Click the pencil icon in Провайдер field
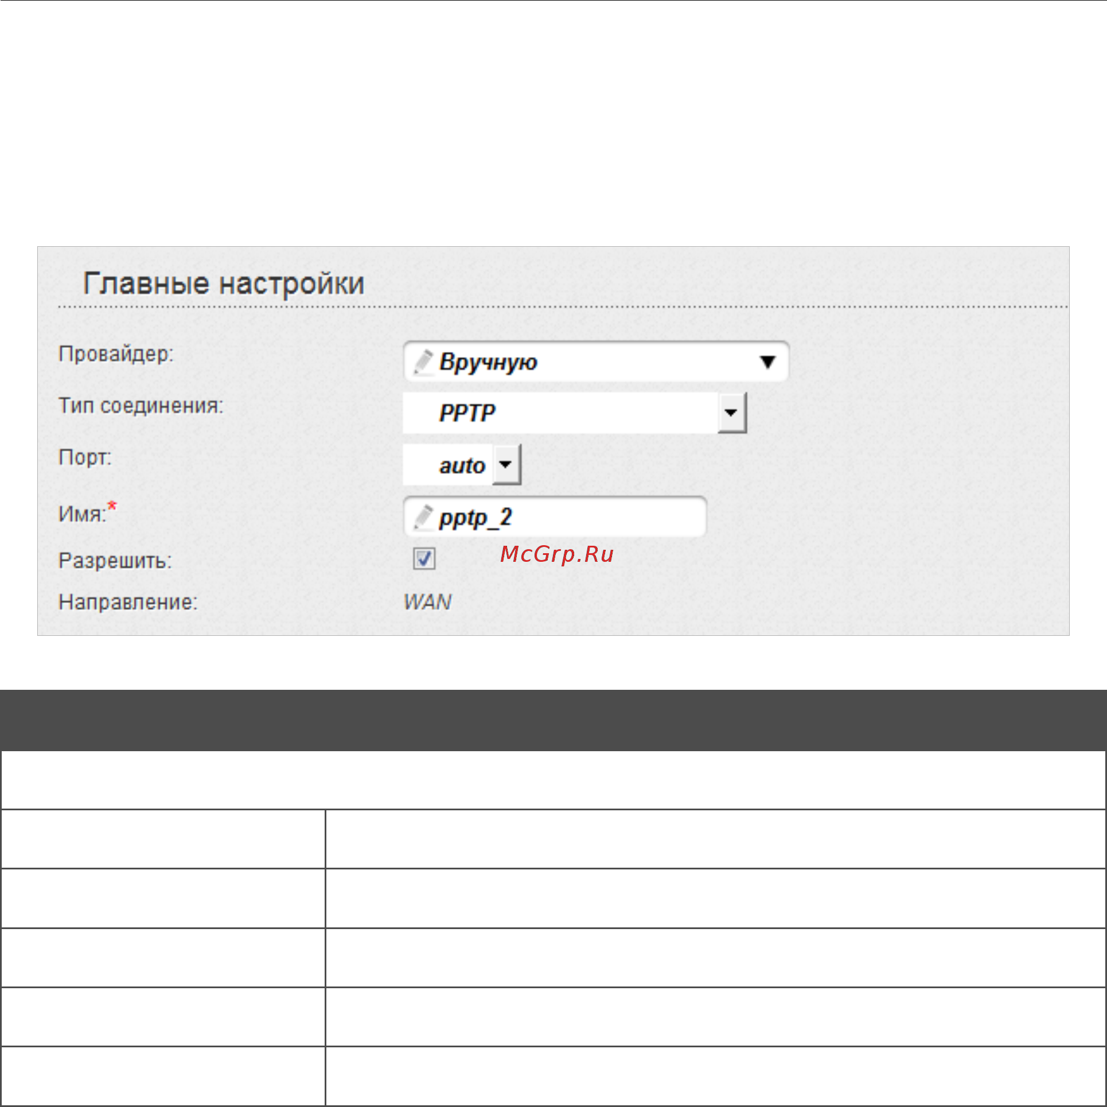 click(x=423, y=362)
